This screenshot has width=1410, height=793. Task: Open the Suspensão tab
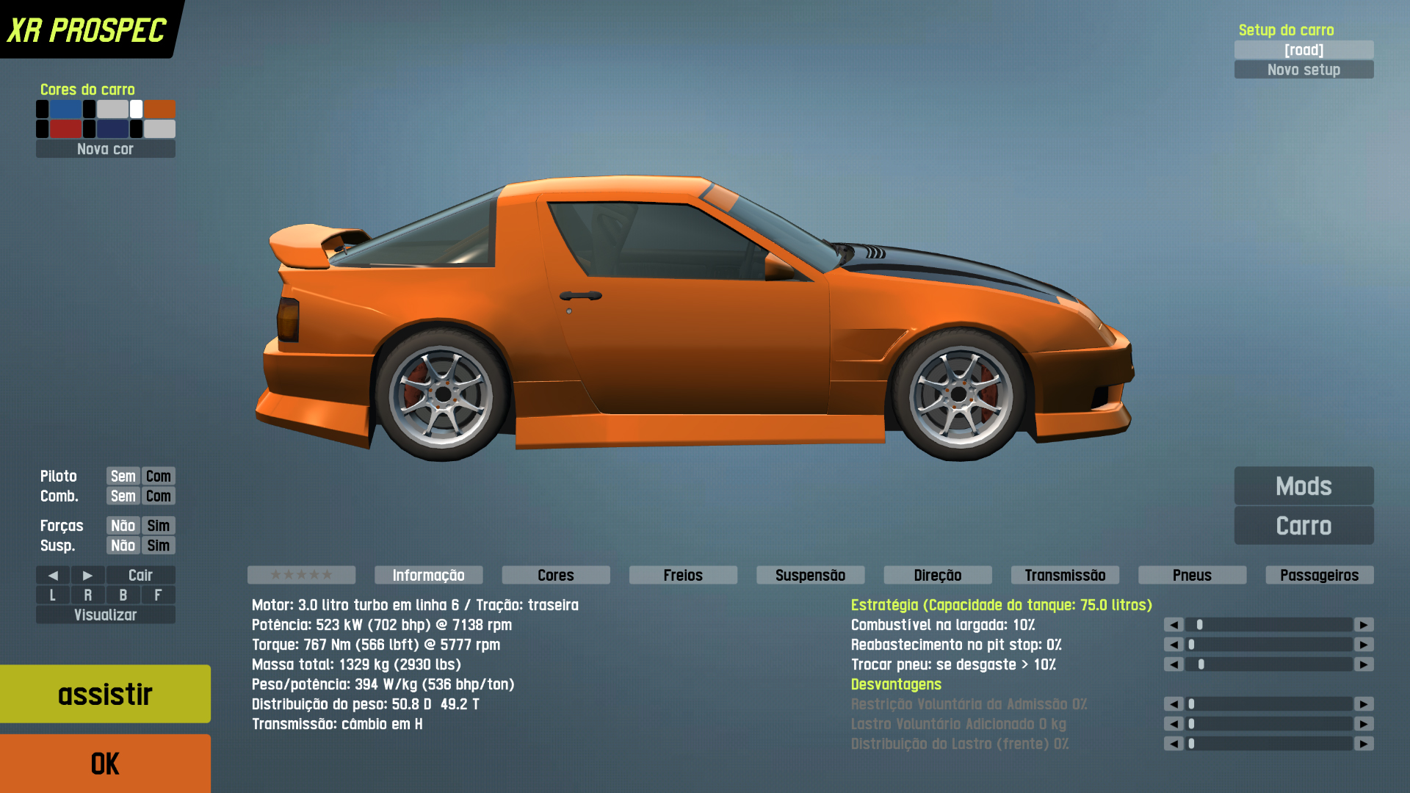pyautogui.click(x=810, y=575)
